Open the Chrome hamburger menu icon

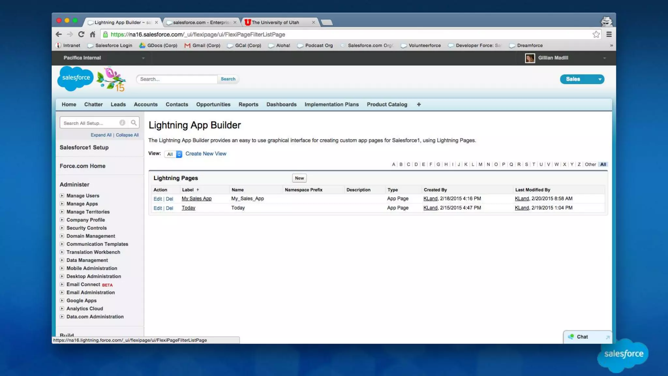pyautogui.click(x=609, y=34)
